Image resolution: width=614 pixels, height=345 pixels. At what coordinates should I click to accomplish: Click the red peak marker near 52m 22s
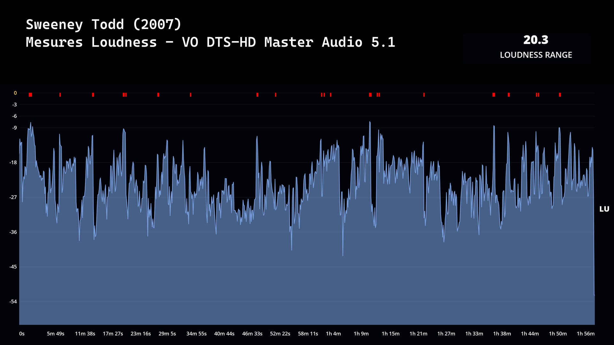276,95
